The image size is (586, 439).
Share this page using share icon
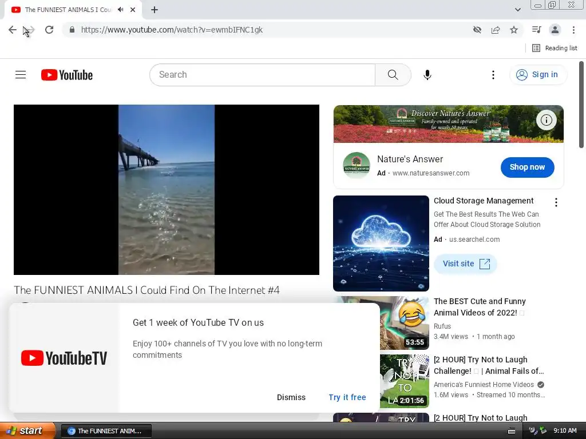click(496, 30)
